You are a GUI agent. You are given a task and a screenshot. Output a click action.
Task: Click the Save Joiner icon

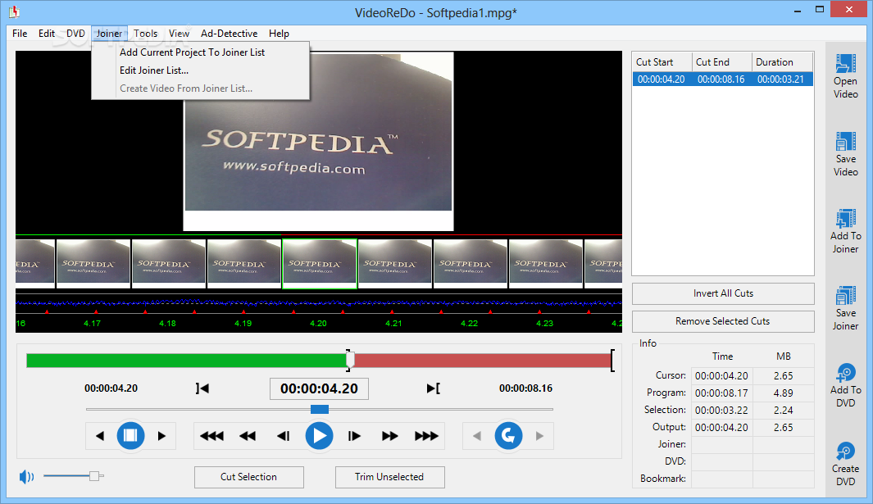point(845,296)
